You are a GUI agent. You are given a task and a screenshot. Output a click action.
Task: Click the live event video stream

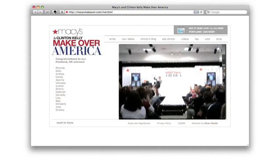coord(172,82)
